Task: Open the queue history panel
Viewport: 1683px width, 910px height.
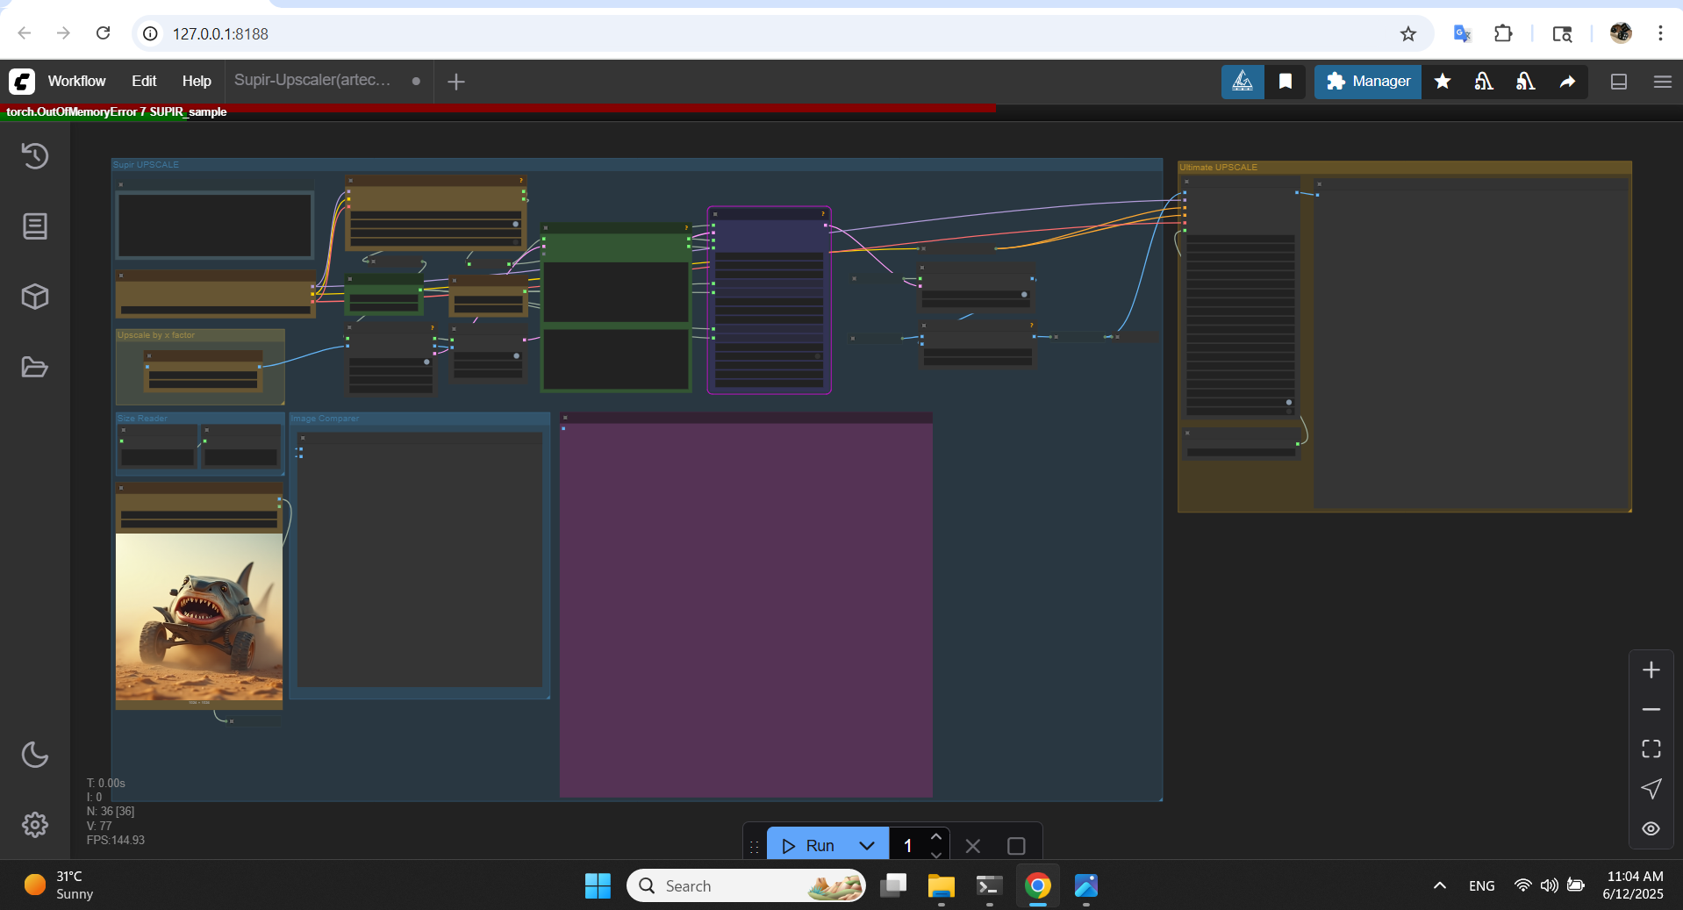Action: (x=35, y=156)
